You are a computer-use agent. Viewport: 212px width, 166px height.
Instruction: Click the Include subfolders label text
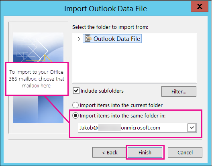point(102,91)
